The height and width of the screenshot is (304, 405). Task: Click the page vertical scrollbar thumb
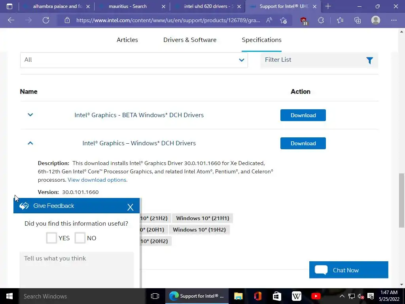401,200
